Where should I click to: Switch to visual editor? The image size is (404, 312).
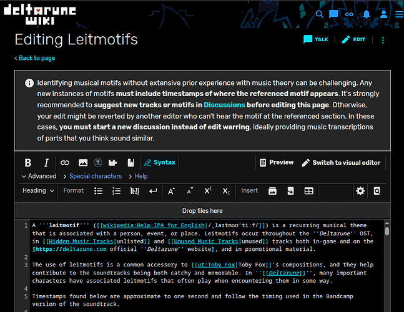click(341, 163)
